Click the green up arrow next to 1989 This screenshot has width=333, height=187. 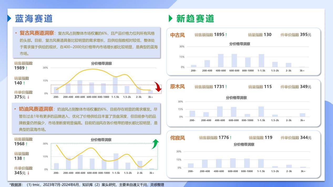point(26,68)
